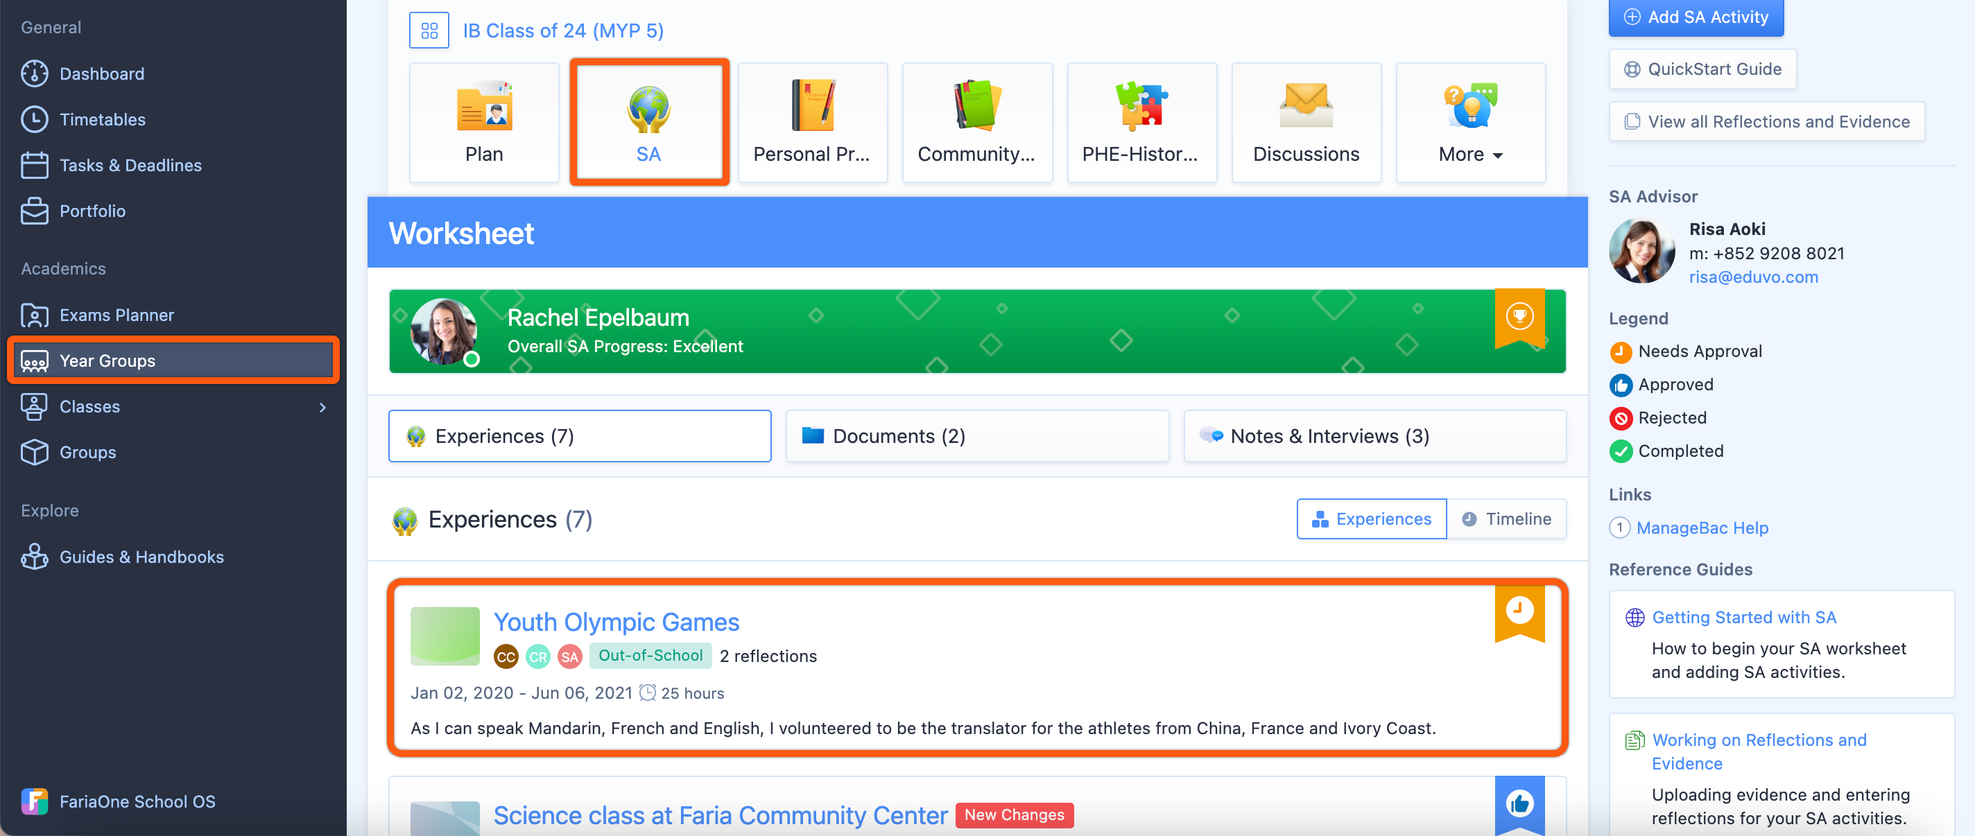Click the New Changes badge
1975x836 pixels.
coord(1014,815)
